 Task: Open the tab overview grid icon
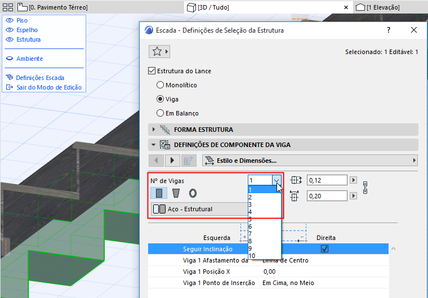8,7
